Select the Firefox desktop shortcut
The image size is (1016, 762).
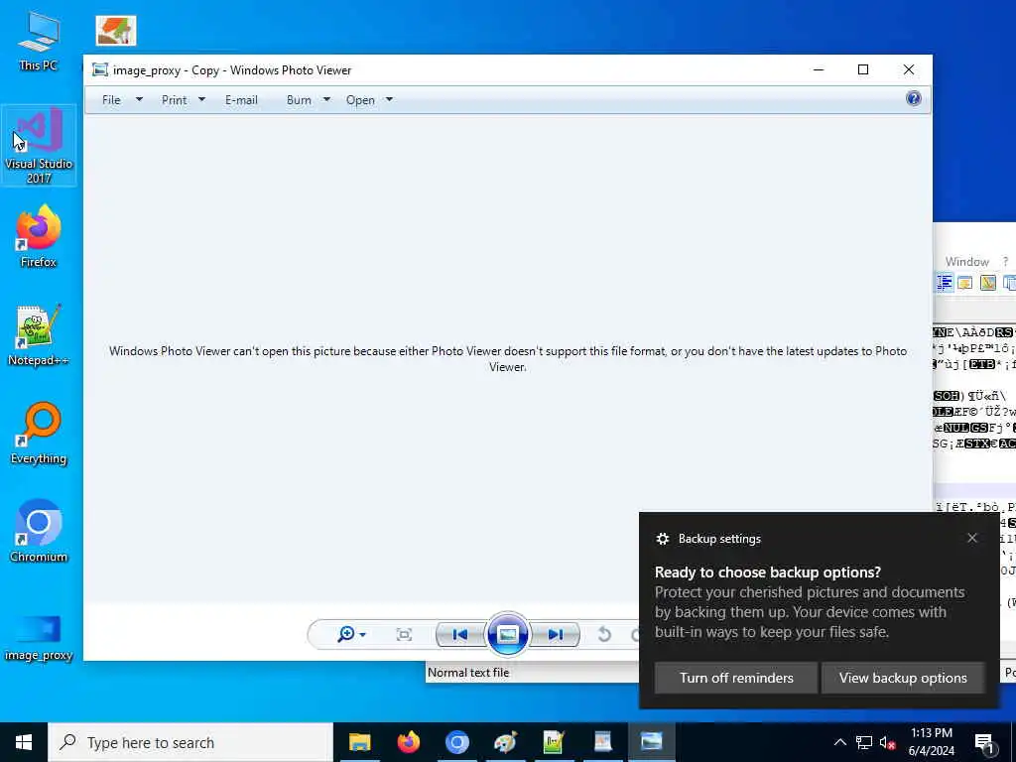[39, 236]
